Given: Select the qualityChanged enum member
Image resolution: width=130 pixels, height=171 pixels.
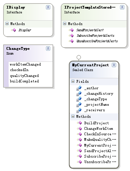Looking at the screenshot, I should 24,76.
